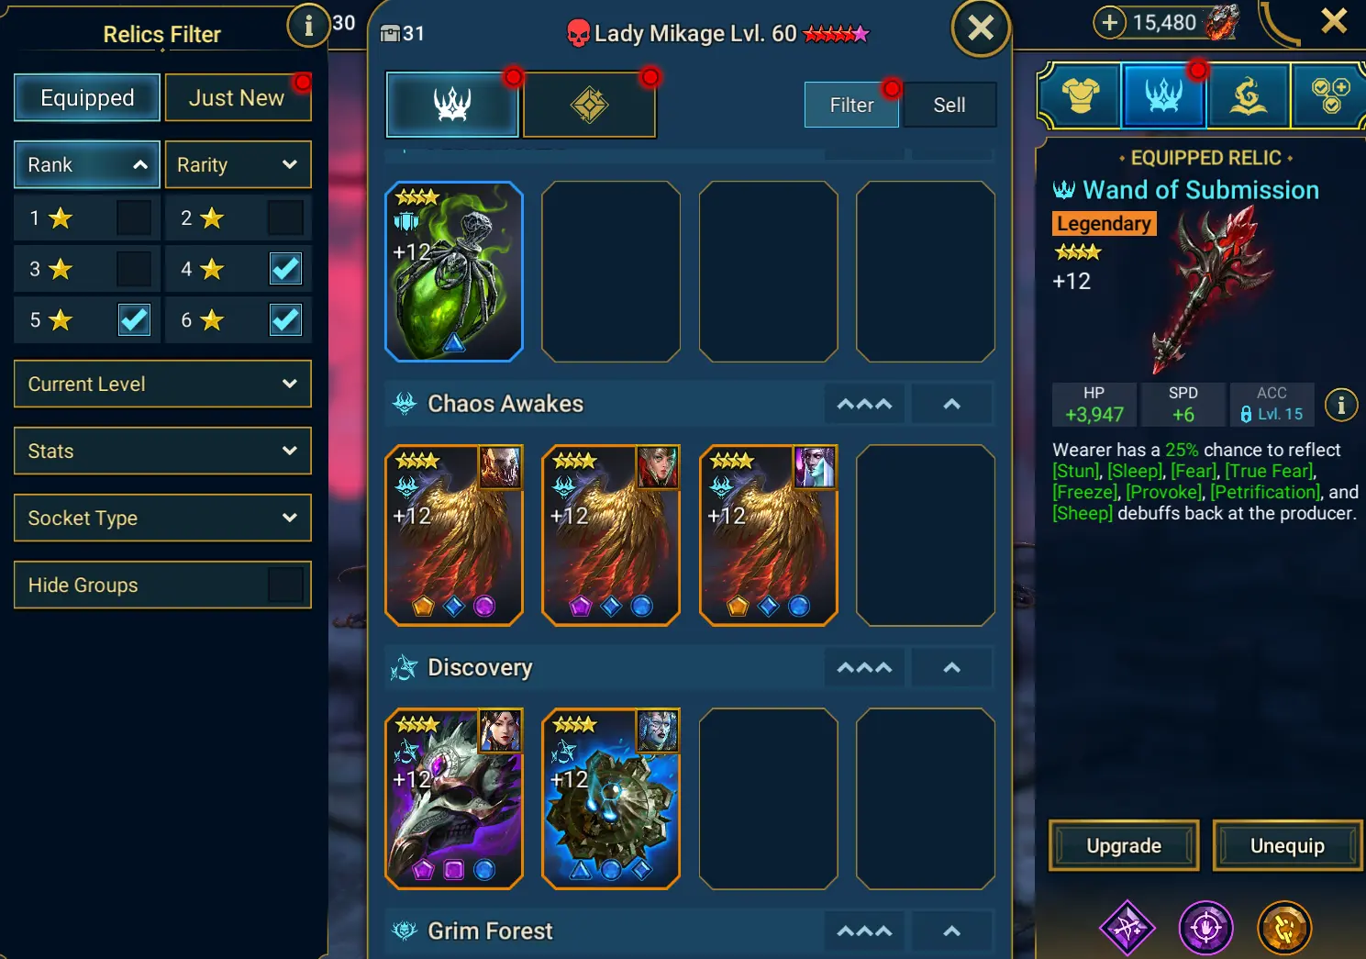Screen dimensions: 1366x959
Task: Open the blessings circles tab icon
Action: tap(1329, 95)
